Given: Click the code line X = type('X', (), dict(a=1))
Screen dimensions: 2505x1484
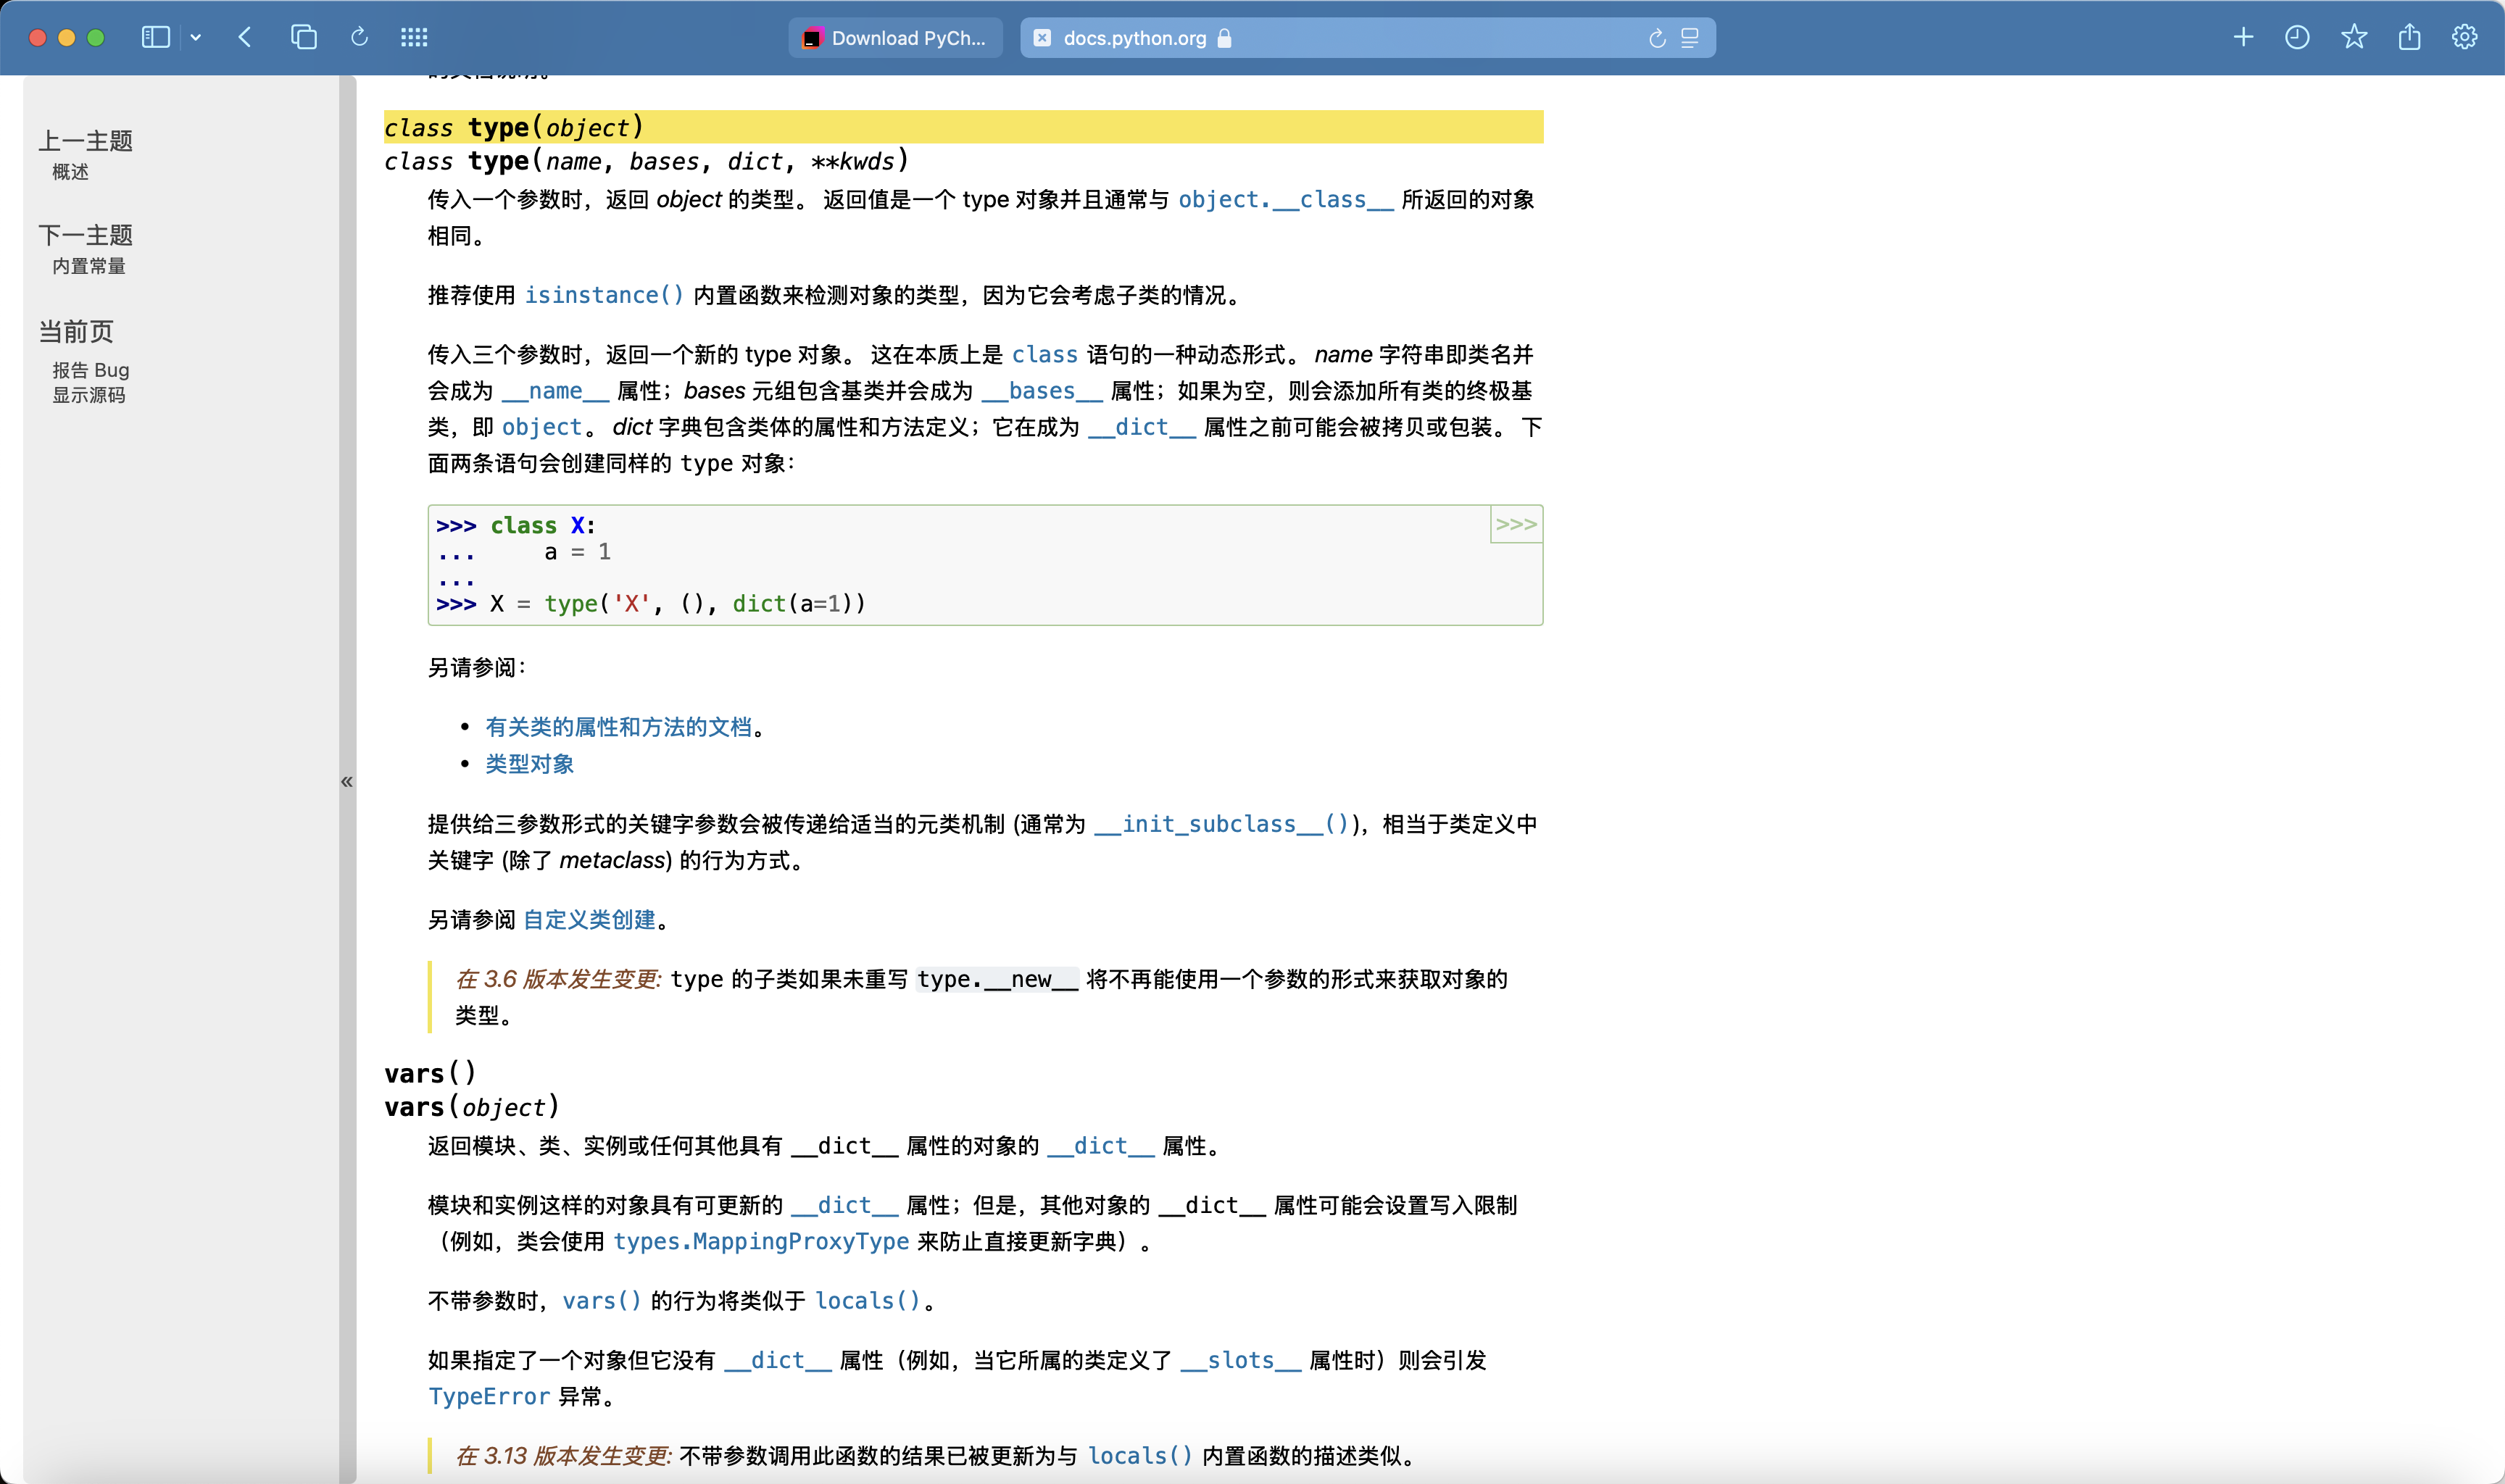Looking at the screenshot, I should (651, 604).
